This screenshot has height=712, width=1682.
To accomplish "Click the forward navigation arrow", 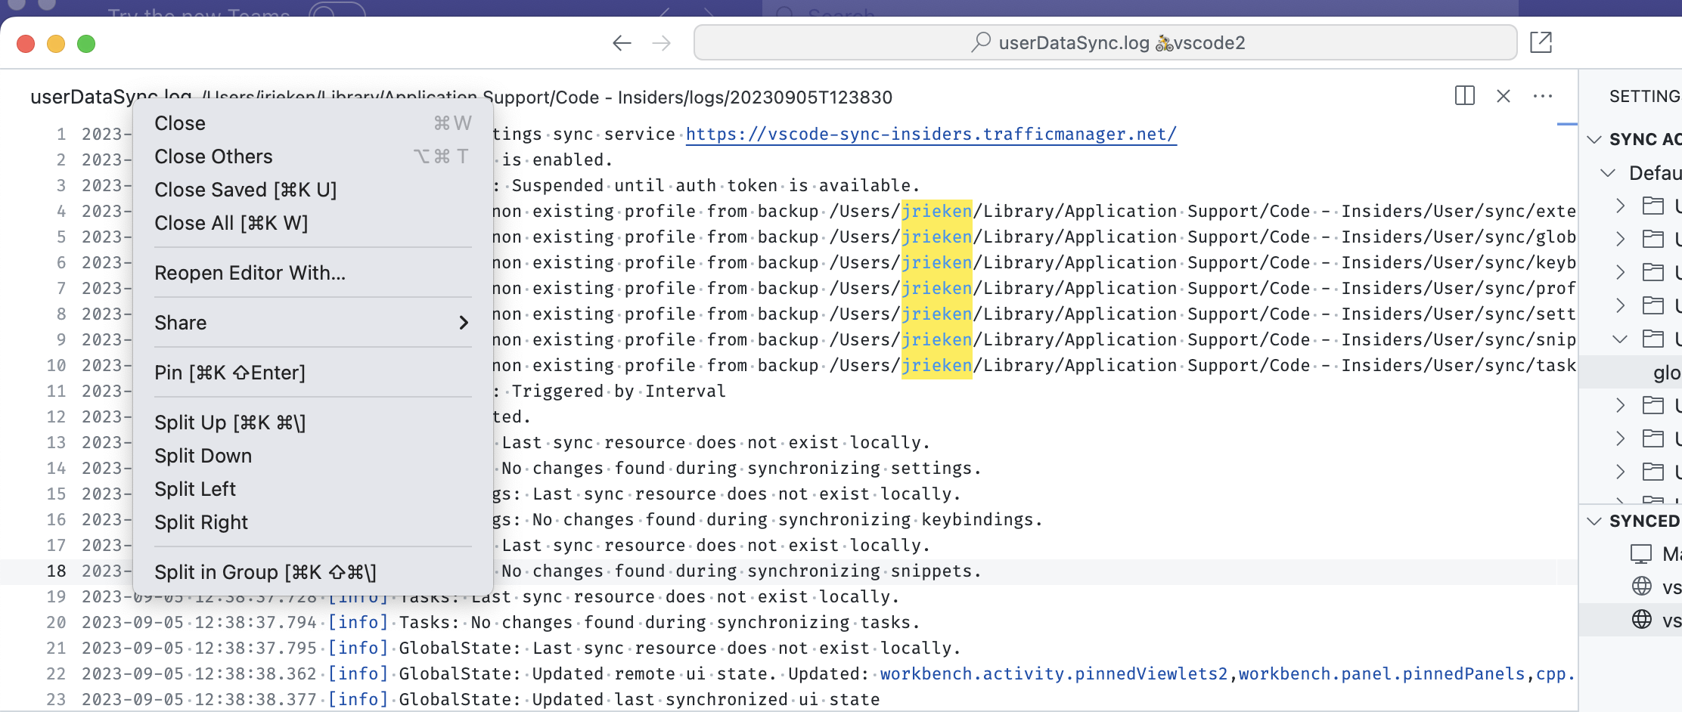I will (x=662, y=42).
